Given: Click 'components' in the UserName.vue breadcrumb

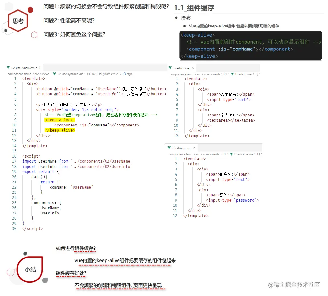Looking at the screenshot, I should click(x=211, y=154).
